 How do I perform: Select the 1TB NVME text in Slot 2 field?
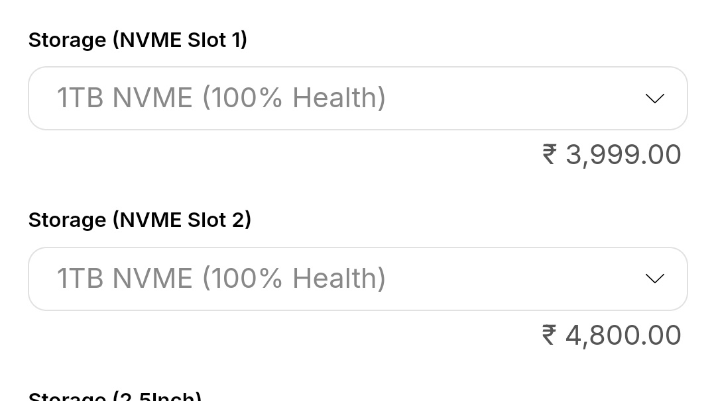125,279
